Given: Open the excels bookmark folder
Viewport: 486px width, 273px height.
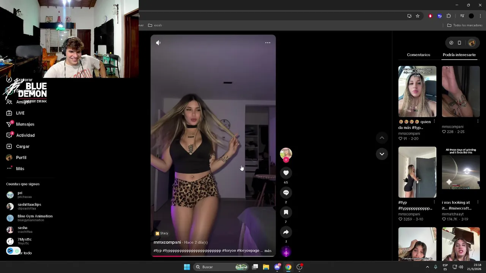Looking at the screenshot, I should (x=155, y=25).
